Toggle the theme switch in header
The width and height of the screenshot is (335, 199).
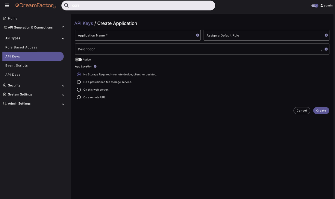tap(314, 5)
